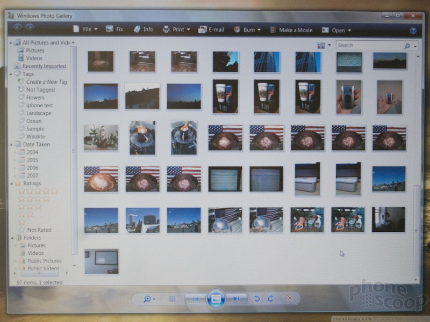Open the File menu

click(x=85, y=30)
